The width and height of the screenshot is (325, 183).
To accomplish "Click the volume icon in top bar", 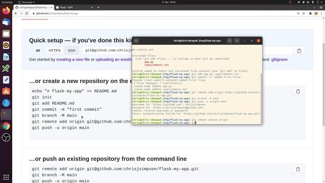I will (x=308, y=2).
